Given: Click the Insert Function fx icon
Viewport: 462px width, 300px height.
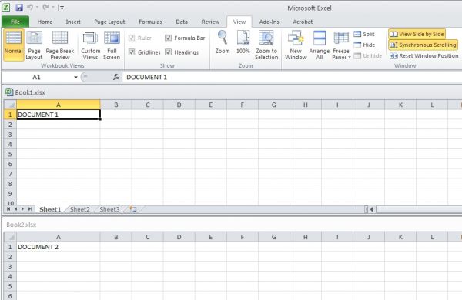Looking at the screenshot, I should tap(116, 77).
